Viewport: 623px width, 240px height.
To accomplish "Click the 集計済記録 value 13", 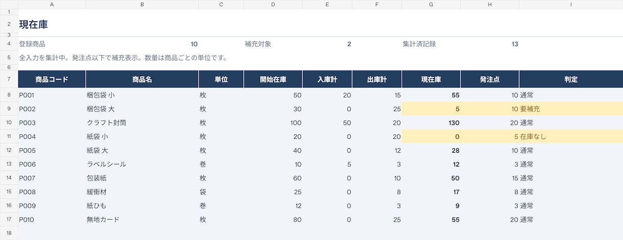I will tap(515, 44).
